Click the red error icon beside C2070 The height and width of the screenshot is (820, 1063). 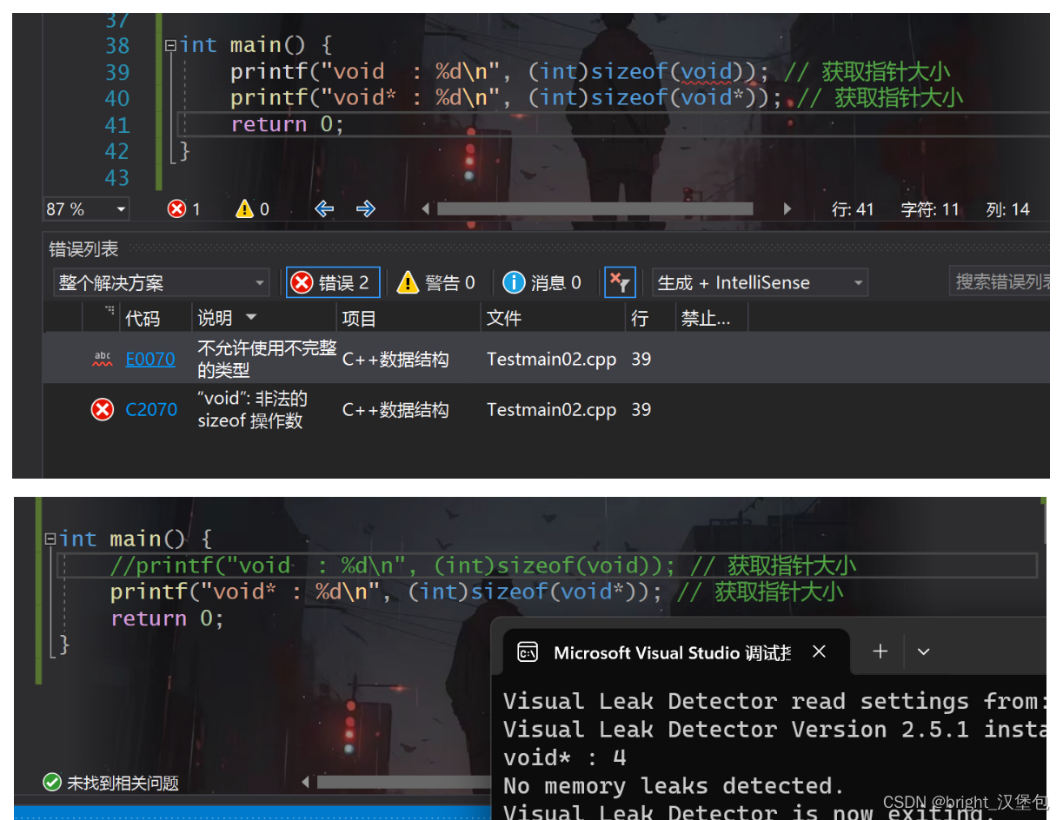(102, 409)
